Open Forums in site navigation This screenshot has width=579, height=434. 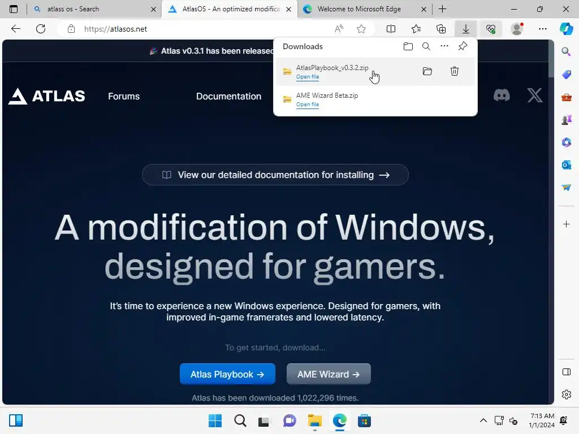tap(124, 96)
